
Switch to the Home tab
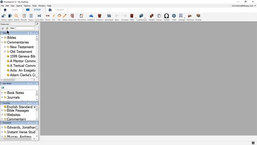point(11,10)
